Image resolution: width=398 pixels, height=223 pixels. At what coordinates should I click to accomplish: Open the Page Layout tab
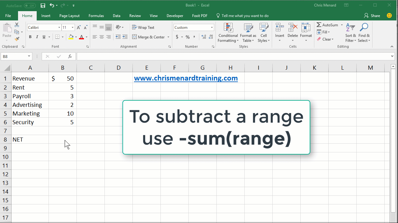(69, 16)
